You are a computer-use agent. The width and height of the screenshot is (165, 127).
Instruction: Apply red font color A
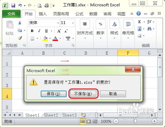(x=55, y=39)
